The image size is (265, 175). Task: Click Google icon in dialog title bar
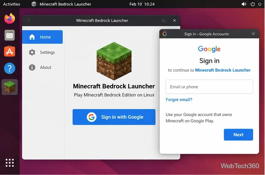pos(165,34)
